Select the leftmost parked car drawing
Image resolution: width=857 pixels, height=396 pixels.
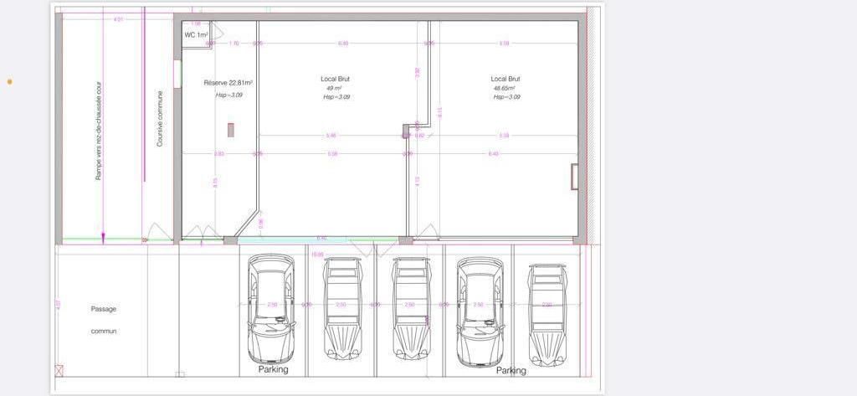point(271,308)
